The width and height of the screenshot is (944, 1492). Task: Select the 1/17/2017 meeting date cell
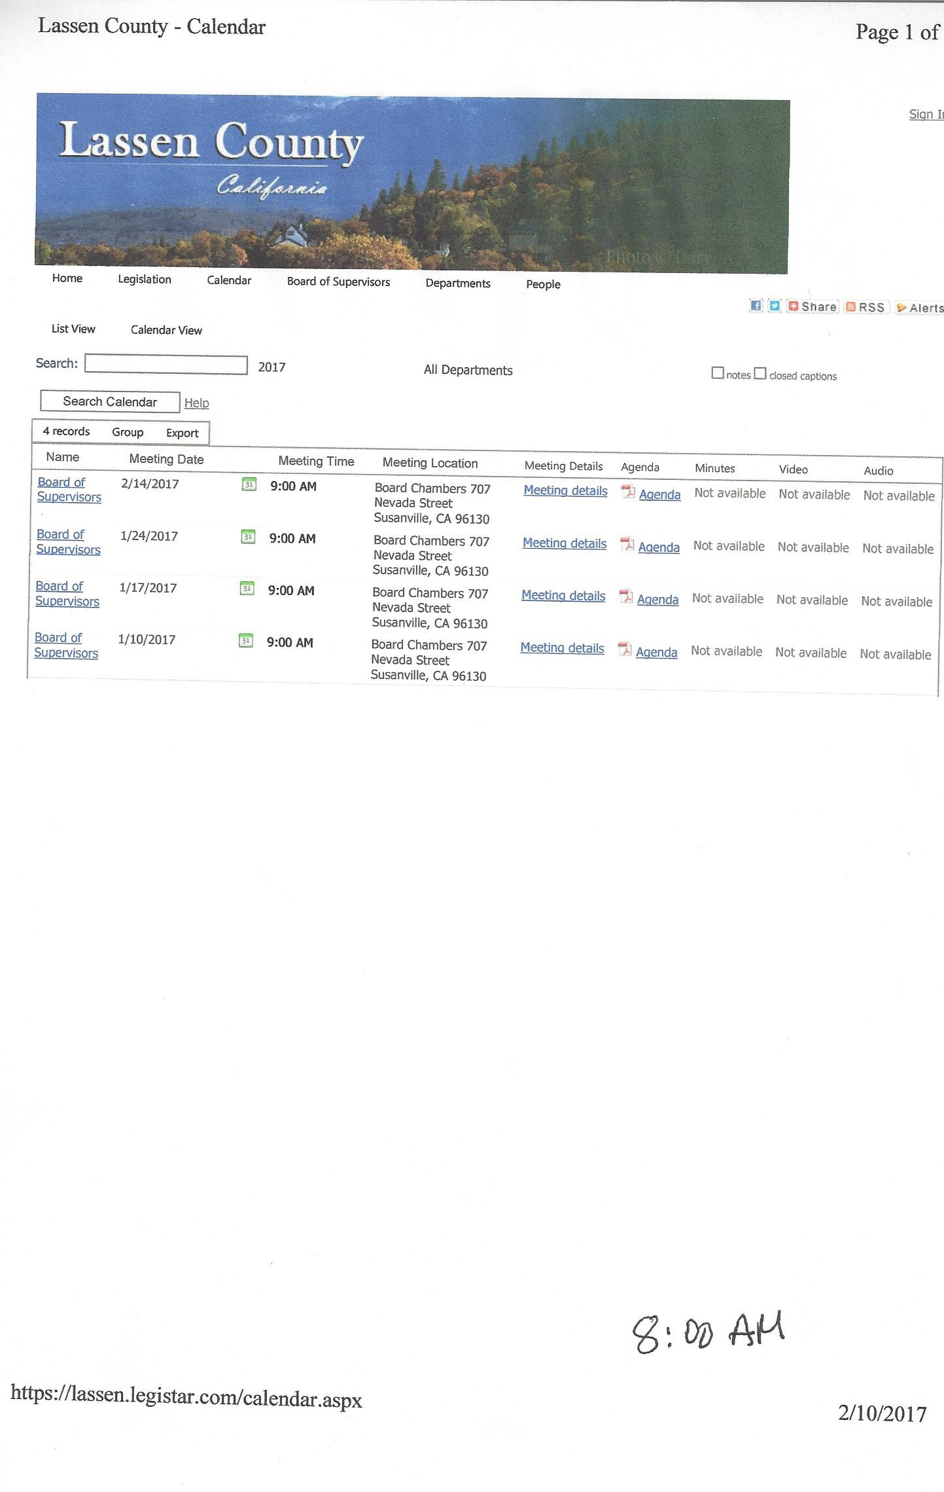pos(148,588)
